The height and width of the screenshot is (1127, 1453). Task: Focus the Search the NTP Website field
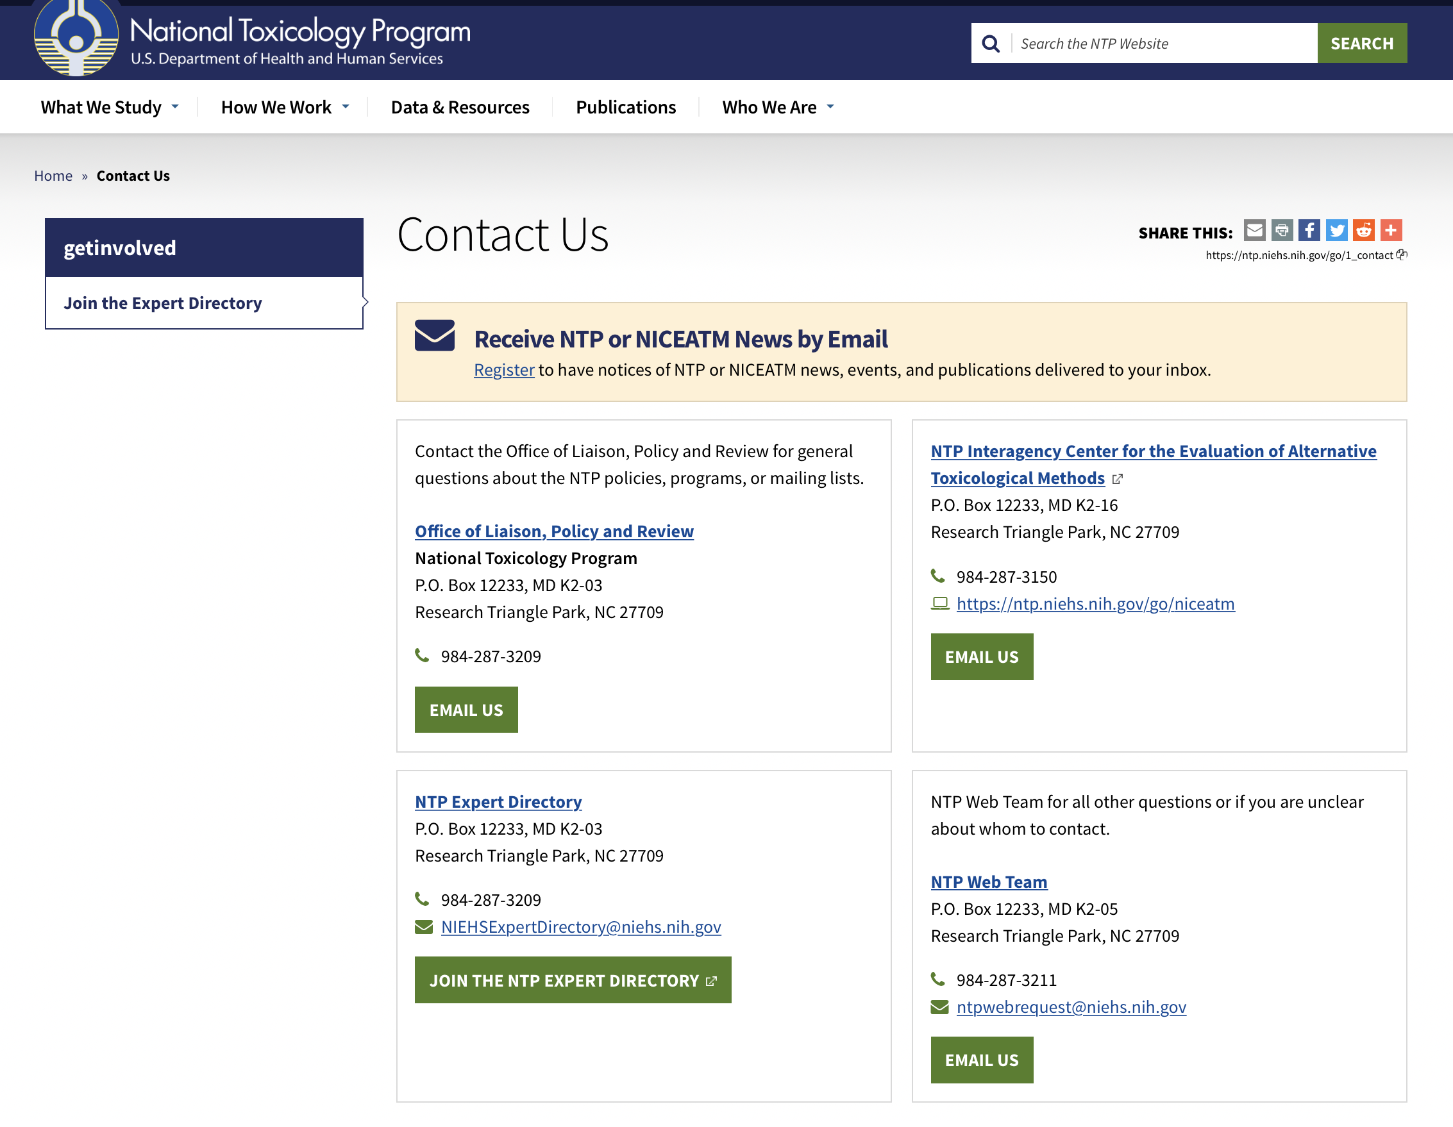pos(1163,44)
